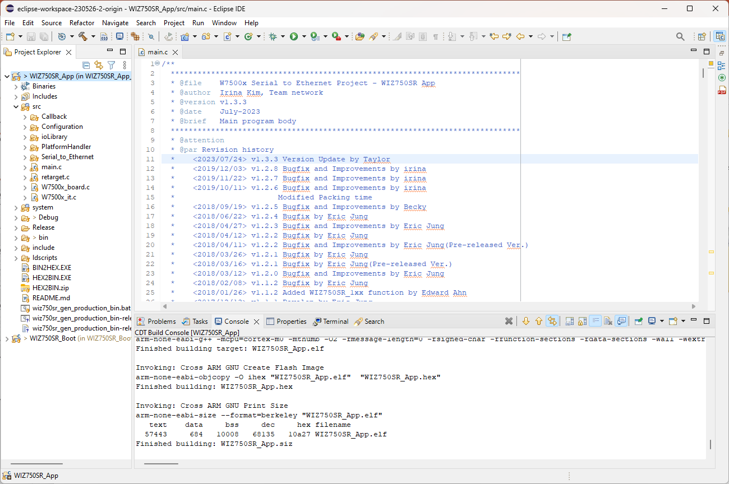729x484 pixels.
Task: Open the Refactor menu
Action: 82,23
